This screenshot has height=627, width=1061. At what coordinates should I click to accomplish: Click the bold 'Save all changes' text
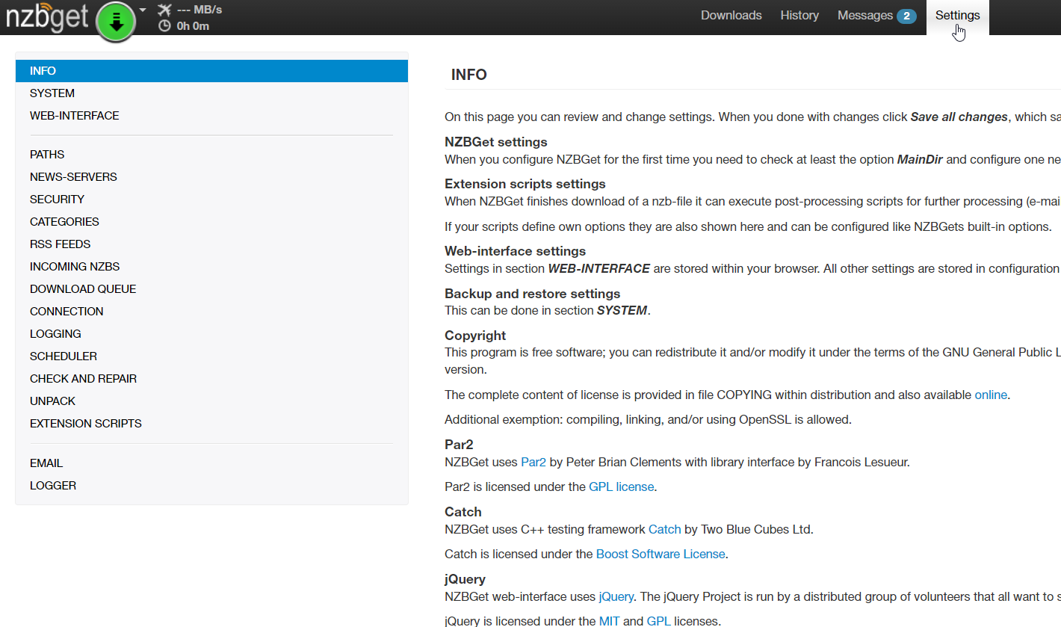click(959, 117)
